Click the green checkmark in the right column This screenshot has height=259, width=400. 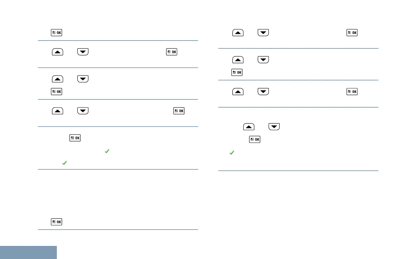click(231, 153)
